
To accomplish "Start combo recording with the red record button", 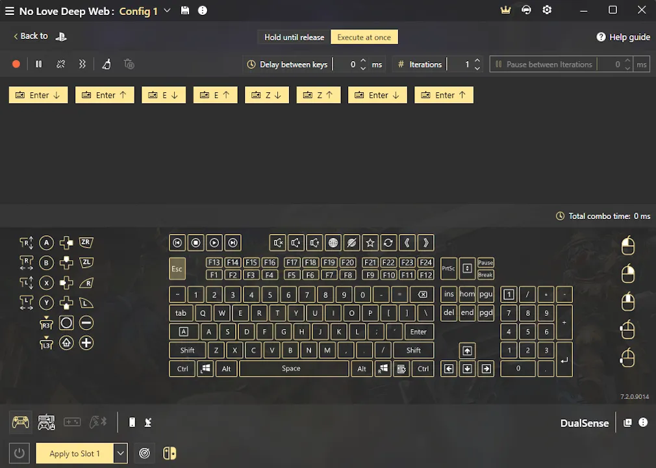I will point(16,64).
